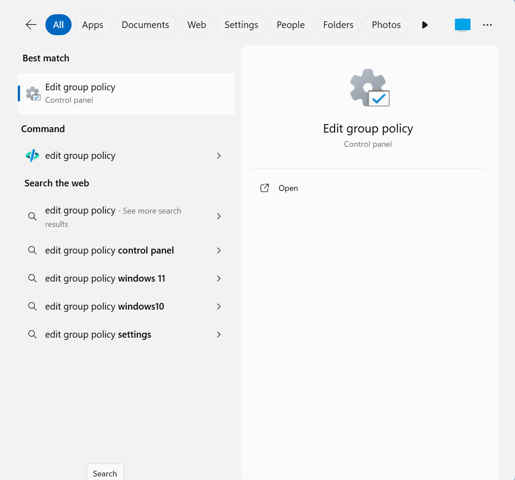Viewport: 515px width, 480px height.
Task: Click the command icon next to edit group policy
Action: pos(32,156)
